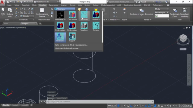The height and width of the screenshot is (108, 193).
Task: Open the Rendering in finestra dropdown
Action: [162, 12]
